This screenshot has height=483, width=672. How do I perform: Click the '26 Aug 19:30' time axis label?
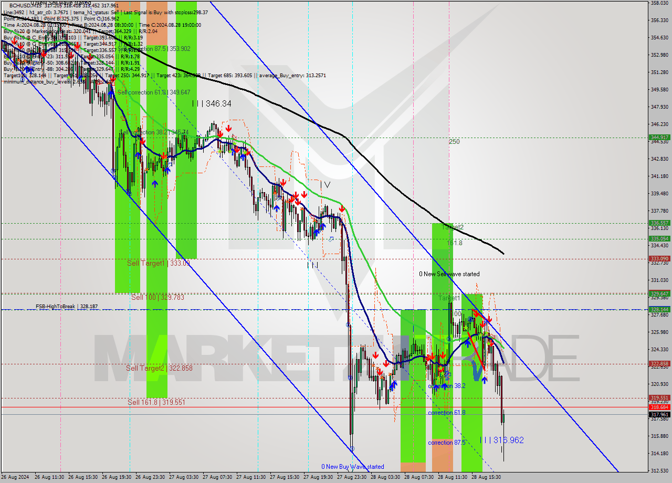click(117, 477)
